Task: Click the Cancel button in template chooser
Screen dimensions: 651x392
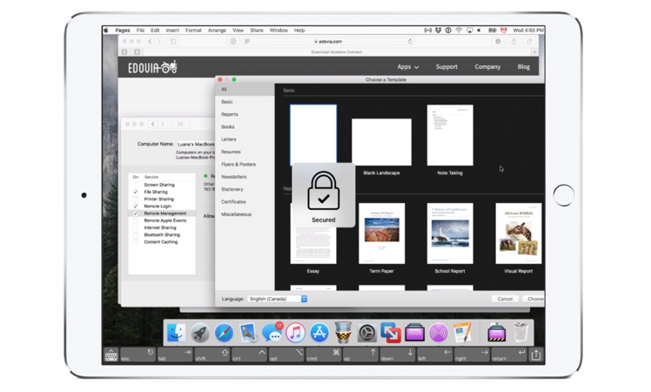Action: click(x=505, y=299)
